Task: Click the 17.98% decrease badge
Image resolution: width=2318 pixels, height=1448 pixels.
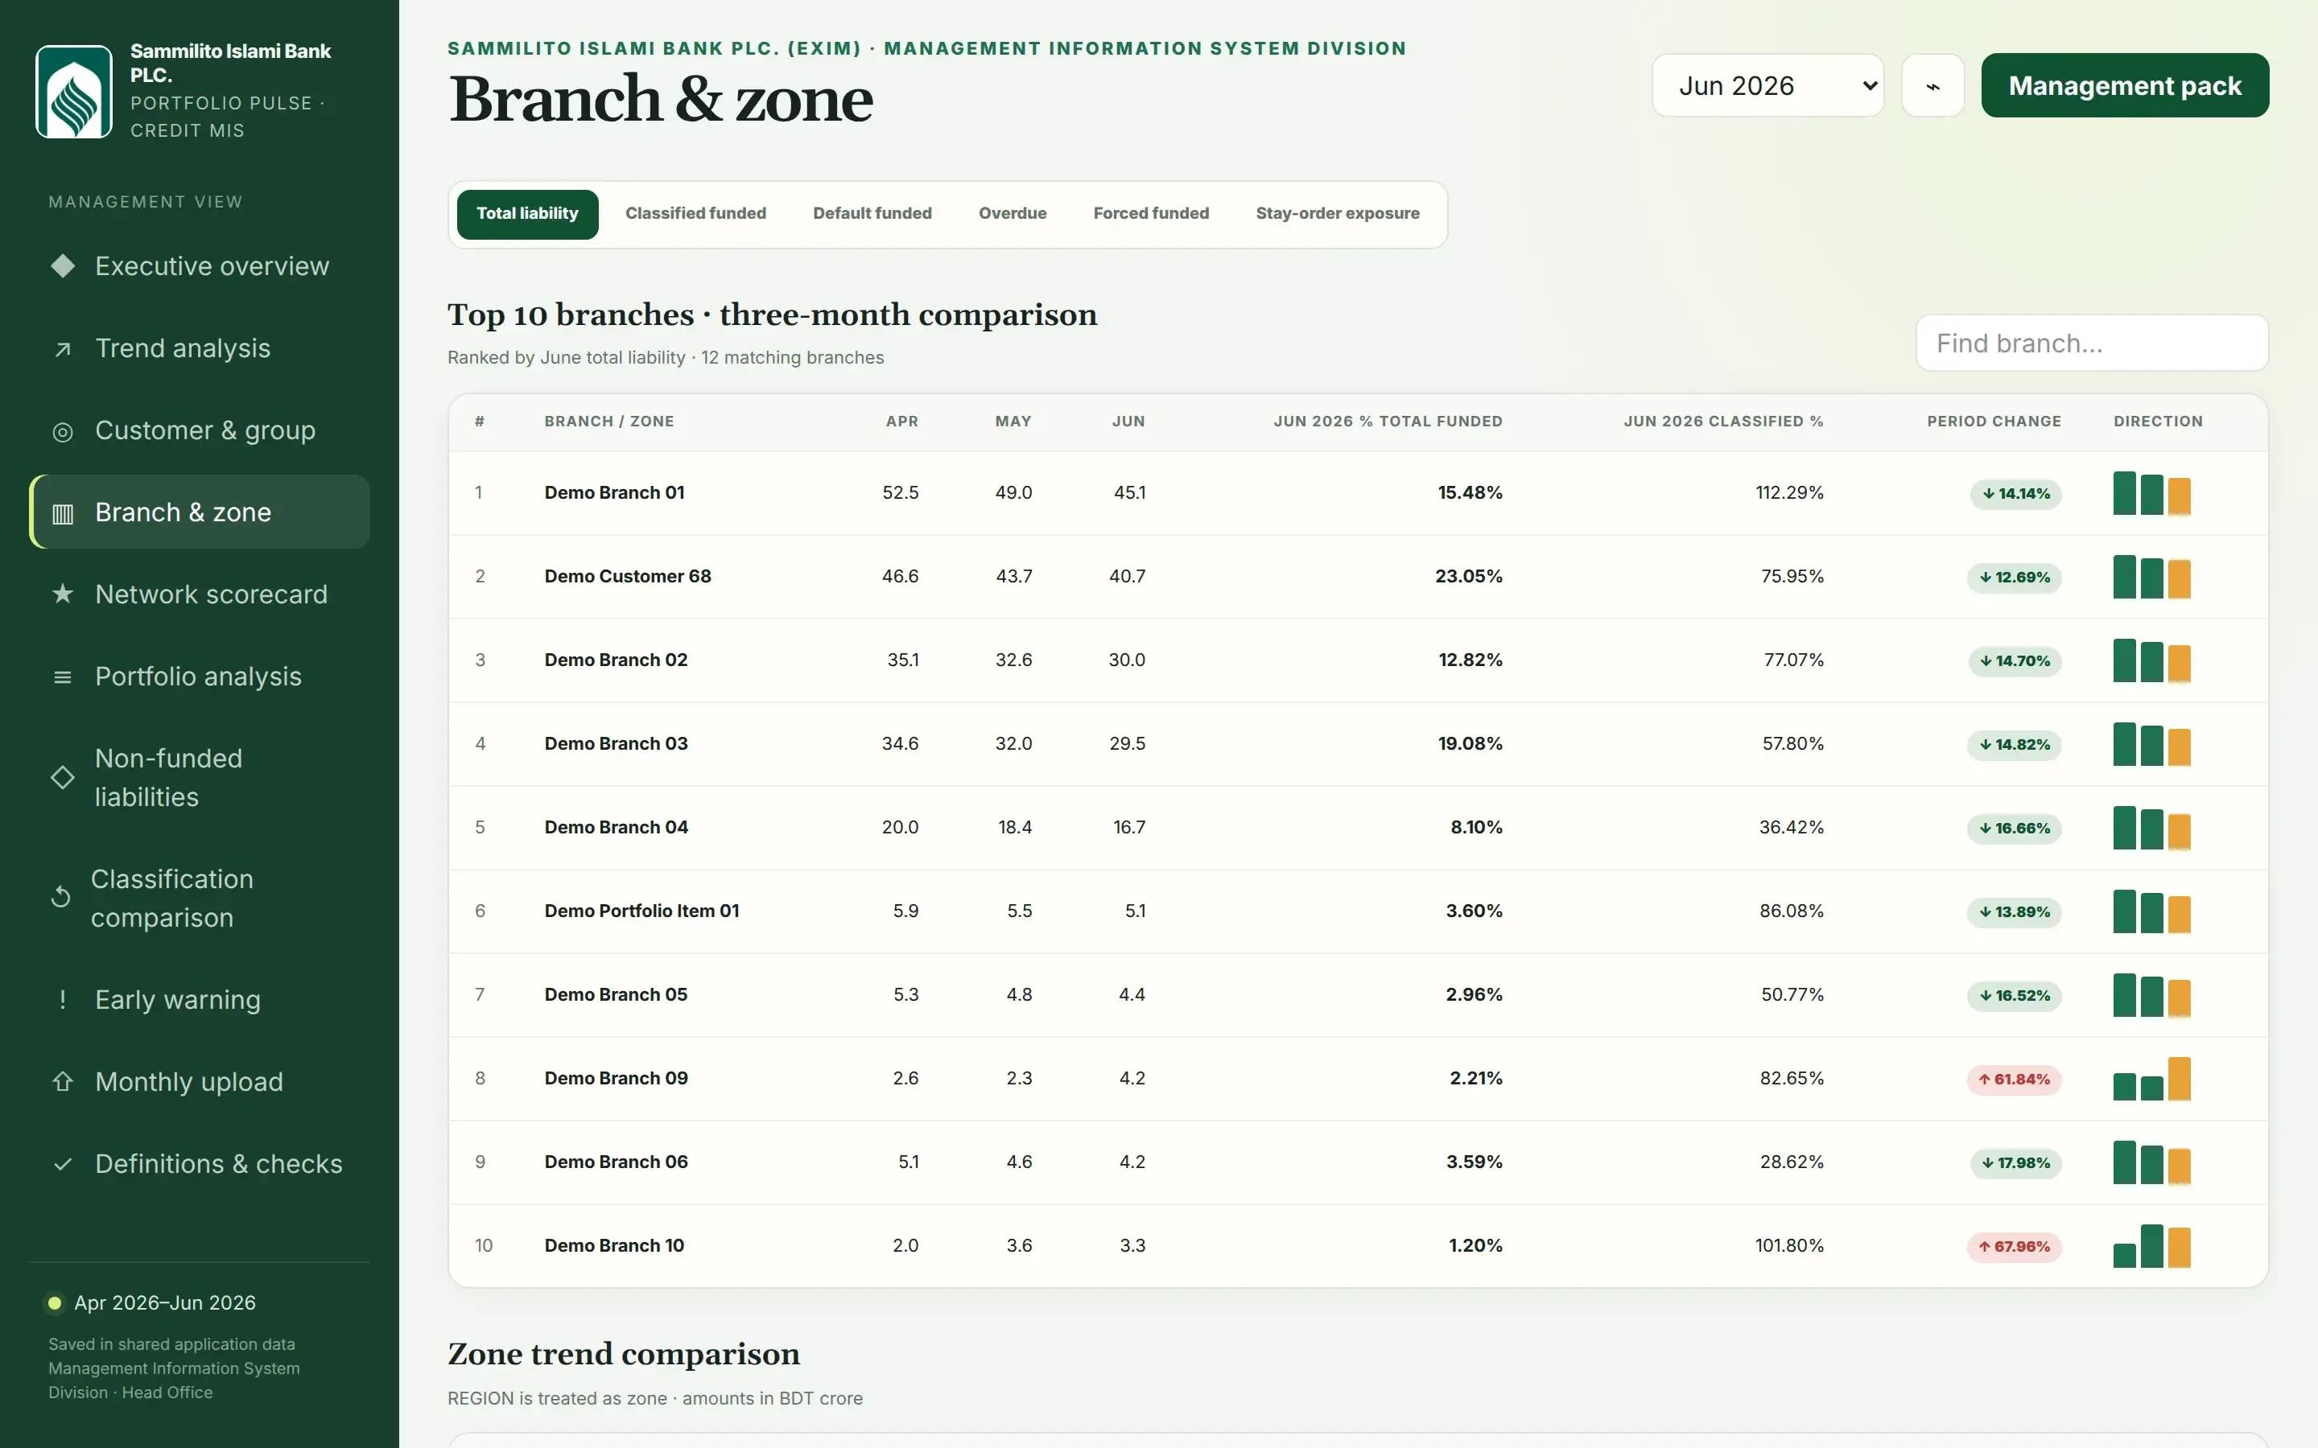Action: 2015,1163
